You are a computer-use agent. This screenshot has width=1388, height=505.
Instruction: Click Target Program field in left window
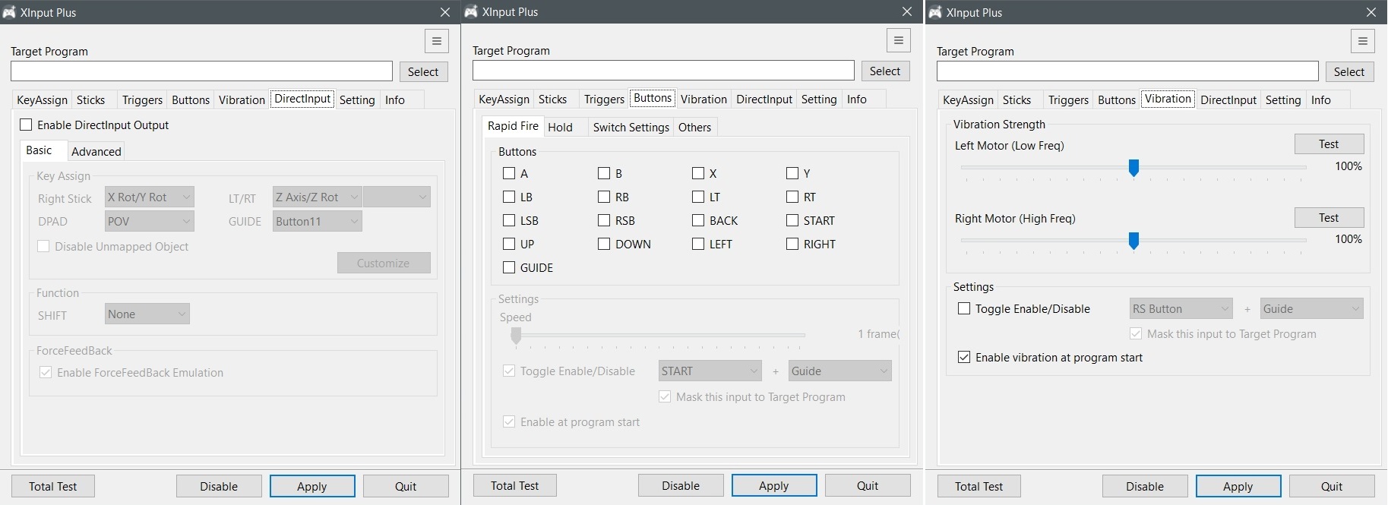(x=201, y=72)
